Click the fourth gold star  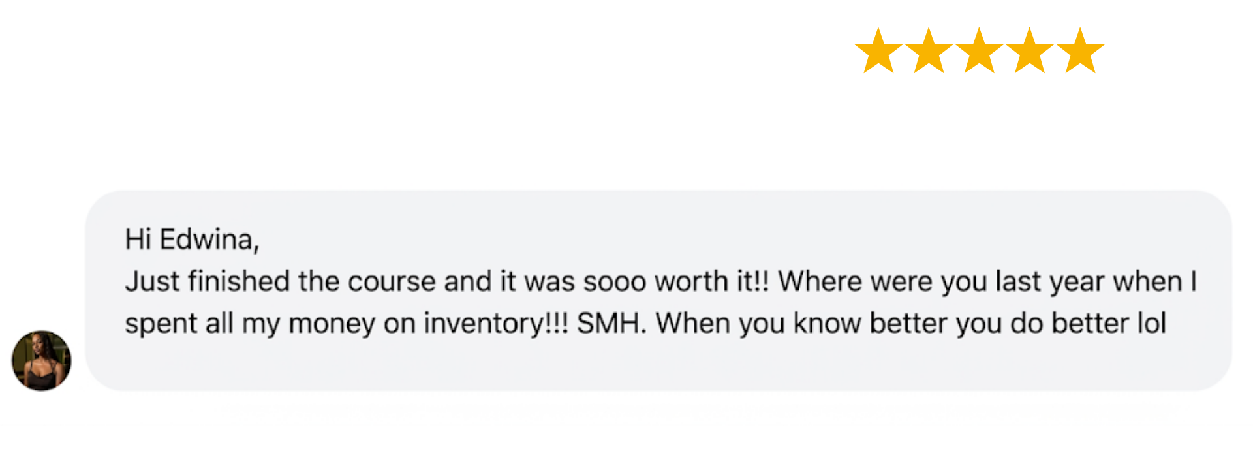pyautogui.click(x=1029, y=51)
